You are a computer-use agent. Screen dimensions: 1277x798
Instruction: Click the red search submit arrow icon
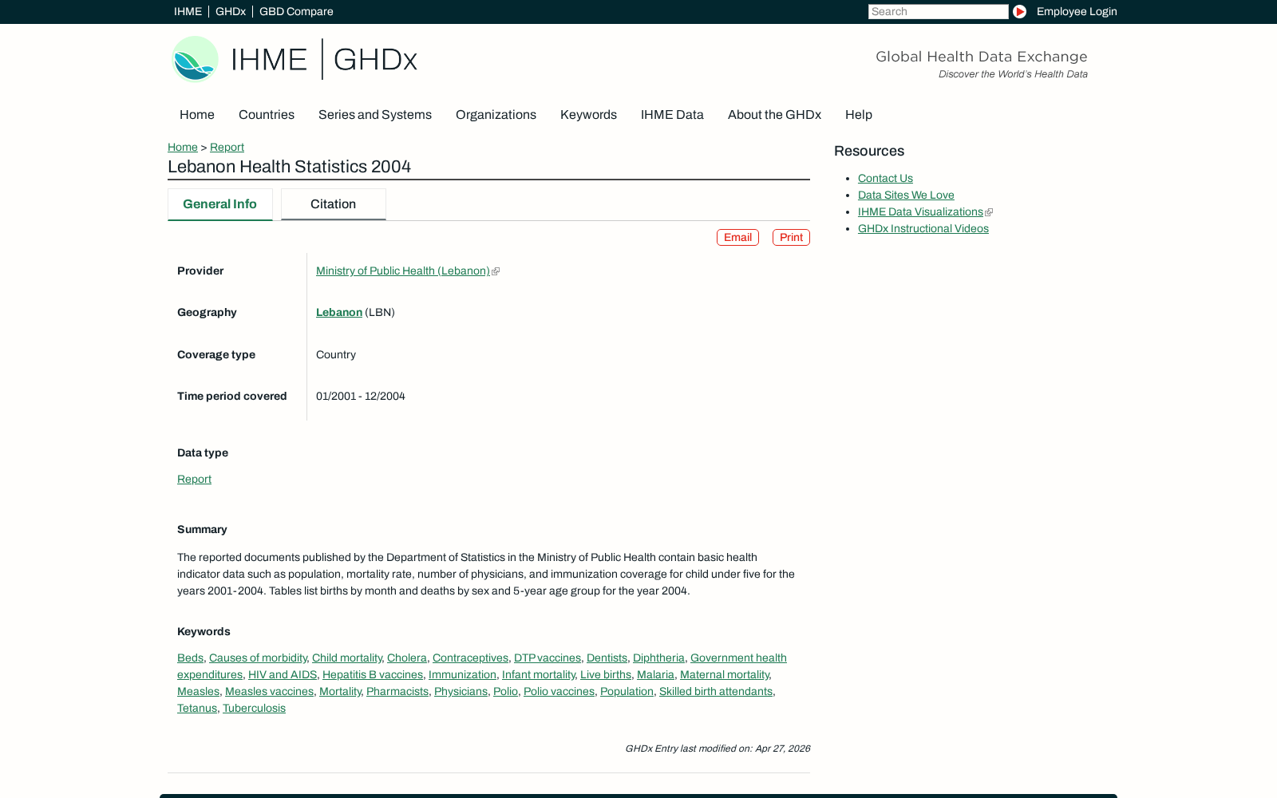(1019, 11)
